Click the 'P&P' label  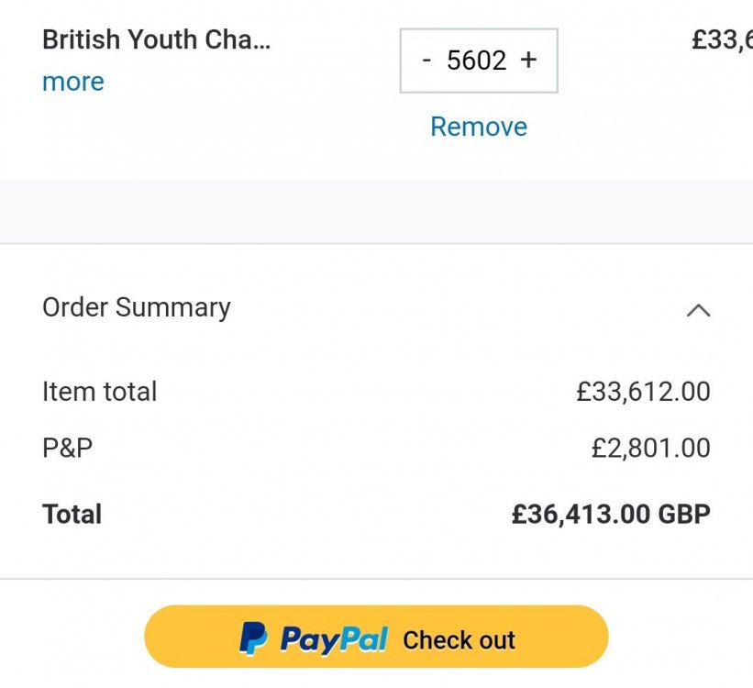(x=67, y=449)
